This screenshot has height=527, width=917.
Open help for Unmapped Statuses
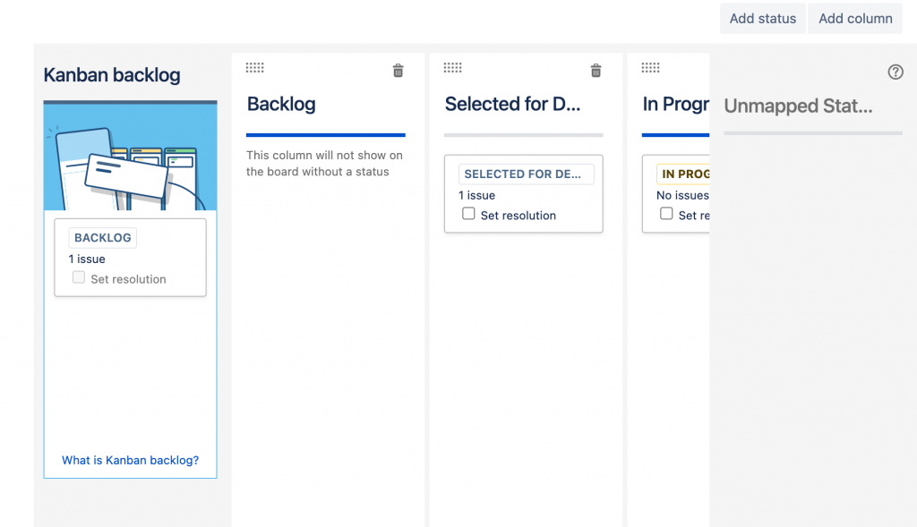896,72
